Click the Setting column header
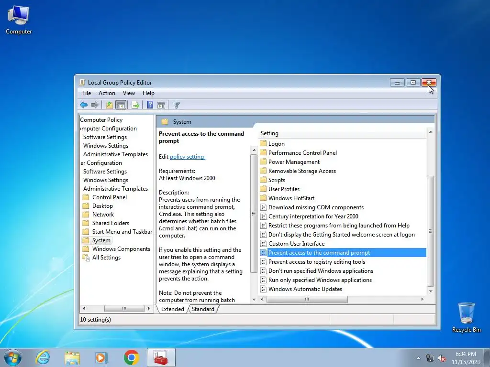Image resolution: width=490 pixels, height=367 pixels. click(342, 133)
